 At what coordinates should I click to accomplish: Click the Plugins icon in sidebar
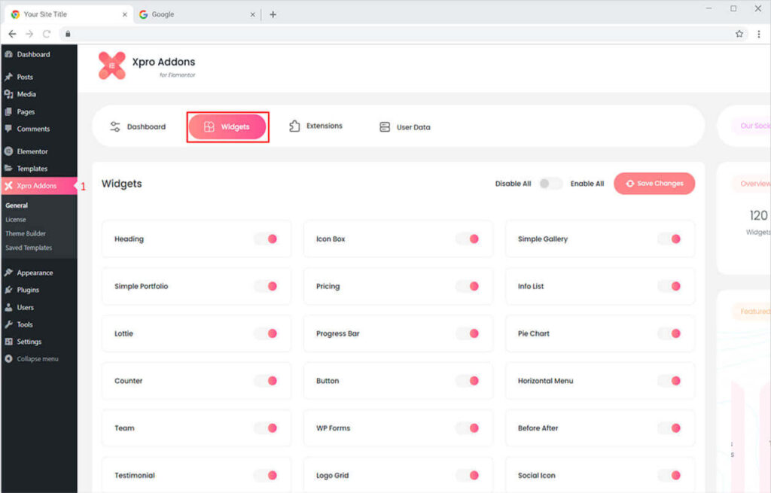pyautogui.click(x=8, y=290)
